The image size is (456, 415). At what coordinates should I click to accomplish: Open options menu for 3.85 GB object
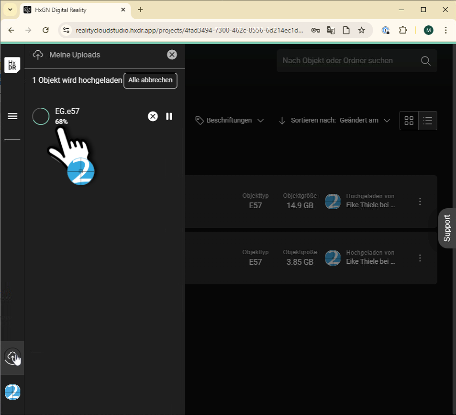point(420,258)
